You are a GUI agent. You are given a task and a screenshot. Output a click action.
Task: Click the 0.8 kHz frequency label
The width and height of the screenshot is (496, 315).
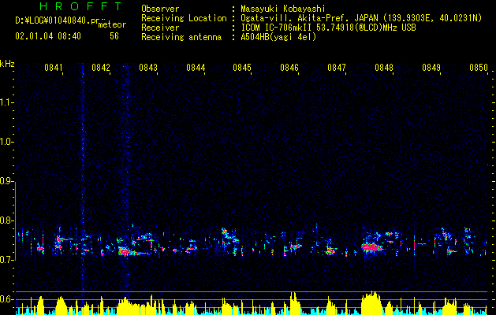coord(6,220)
